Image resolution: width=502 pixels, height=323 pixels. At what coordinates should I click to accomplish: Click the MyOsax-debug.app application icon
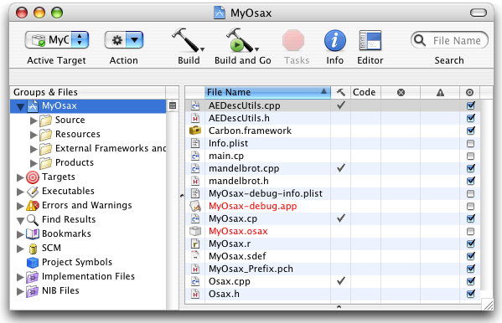(195, 206)
